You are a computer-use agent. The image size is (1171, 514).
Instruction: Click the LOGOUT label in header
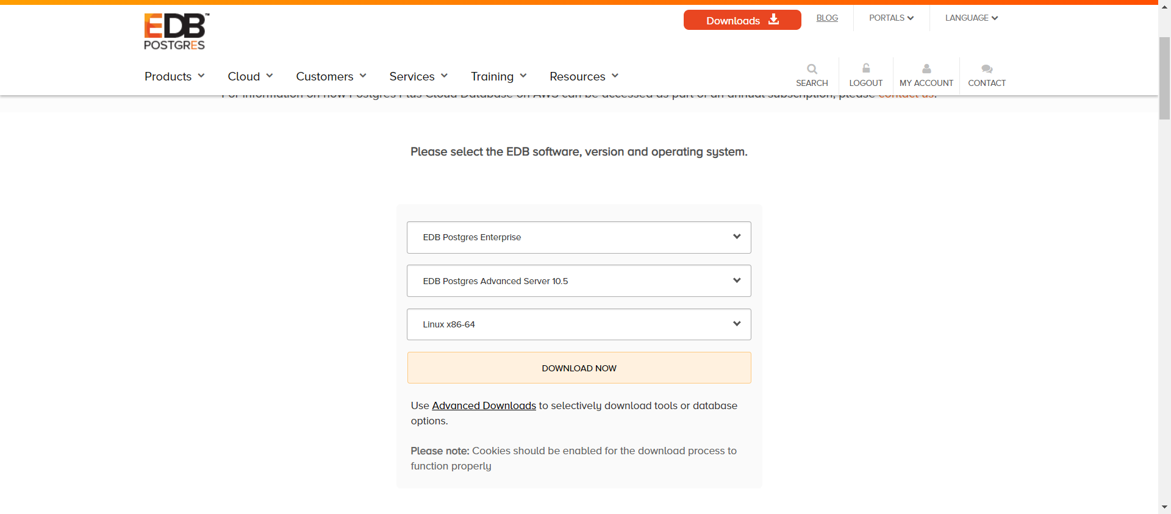pos(865,83)
